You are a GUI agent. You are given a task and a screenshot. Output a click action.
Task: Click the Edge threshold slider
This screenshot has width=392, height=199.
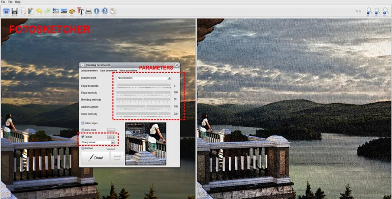(x=143, y=86)
